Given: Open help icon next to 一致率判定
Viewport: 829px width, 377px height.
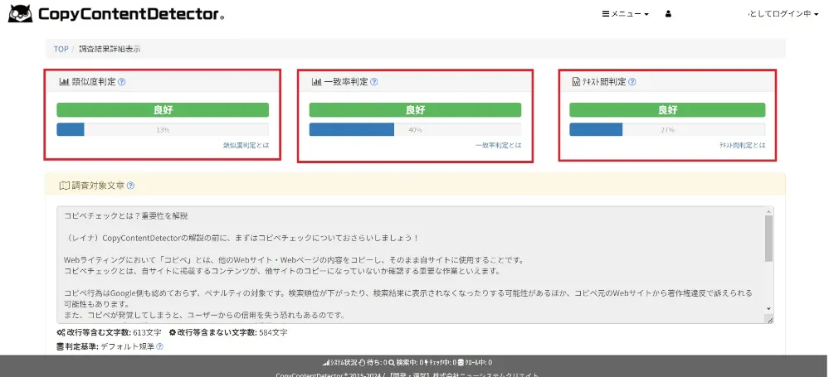Looking at the screenshot, I should (x=374, y=82).
